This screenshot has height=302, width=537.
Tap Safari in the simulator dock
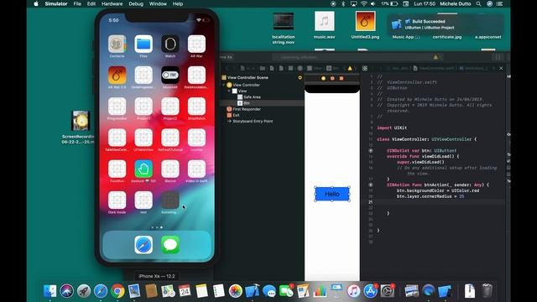tap(143, 245)
